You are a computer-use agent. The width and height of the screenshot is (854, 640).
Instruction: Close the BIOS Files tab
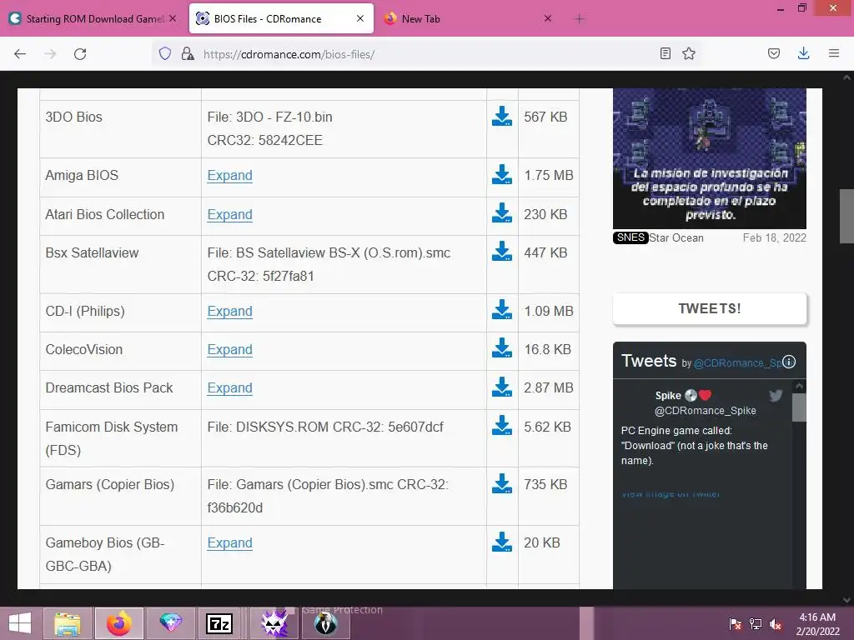pos(360,18)
